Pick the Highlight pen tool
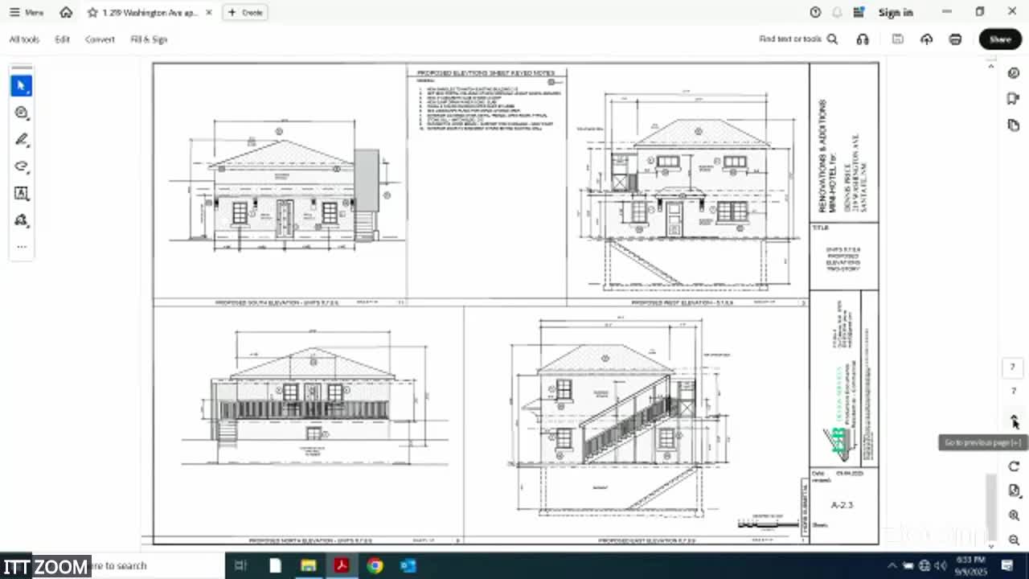This screenshot has width=1029, height=579. [22, 140]
